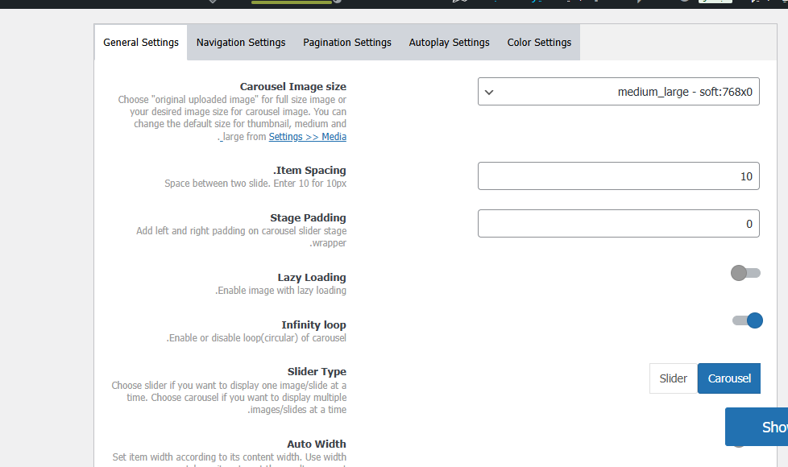The height and width of the screenshot is (467, 788).
Task: Click into the Item Spacing input field
Action: pos(618,176)
